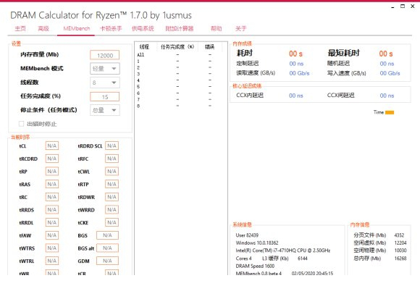
Task: Click the CCX内延迟 00 ns value
Action: 296,96
